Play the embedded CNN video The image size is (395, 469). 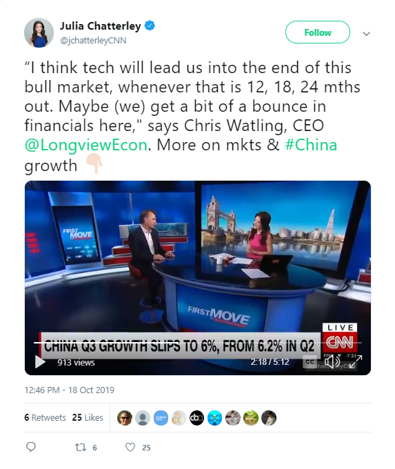pos(40,361)
